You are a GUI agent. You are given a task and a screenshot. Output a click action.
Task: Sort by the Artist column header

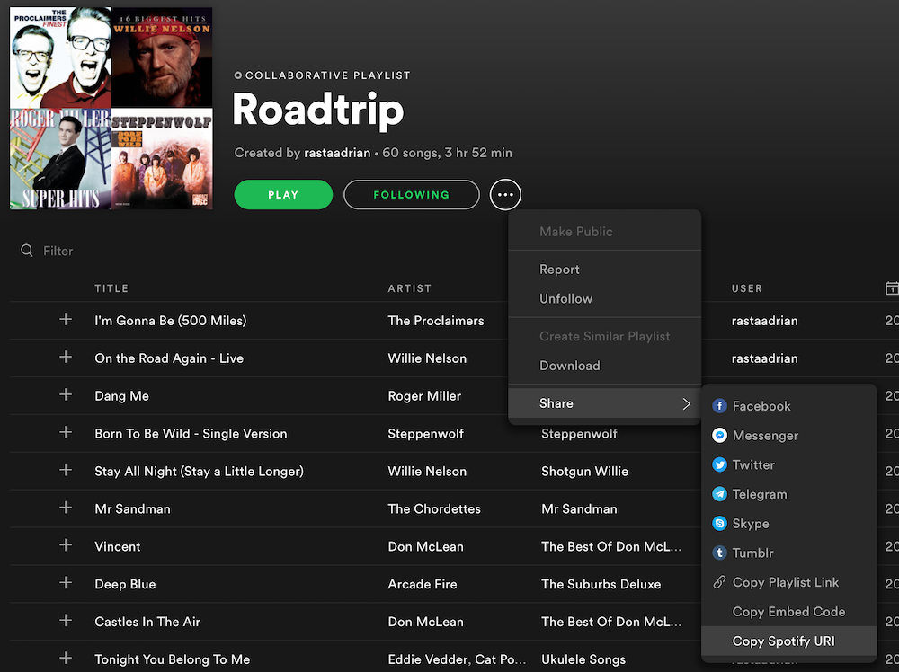point(409,288)
